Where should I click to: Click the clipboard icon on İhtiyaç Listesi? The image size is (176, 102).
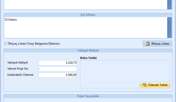pyautogui.click(x=147, y=44)
